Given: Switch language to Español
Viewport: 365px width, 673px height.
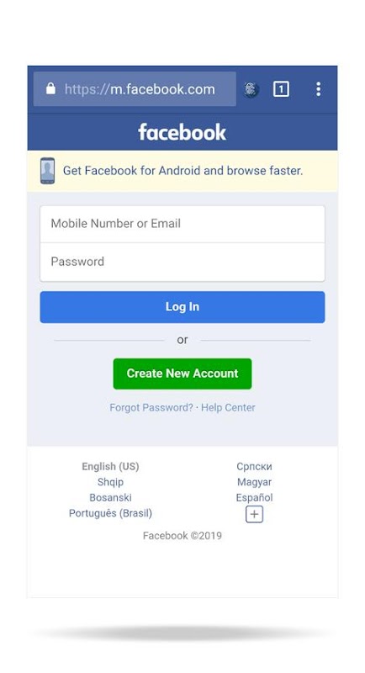Looking at the screenshot, I should coord(254,497).
